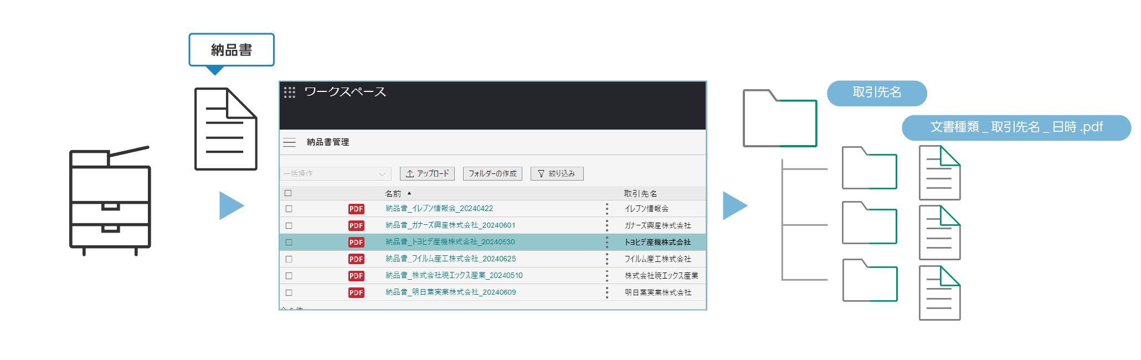Select the highlighted トヨヒデ産機株式会社 file link

point(450,242)
